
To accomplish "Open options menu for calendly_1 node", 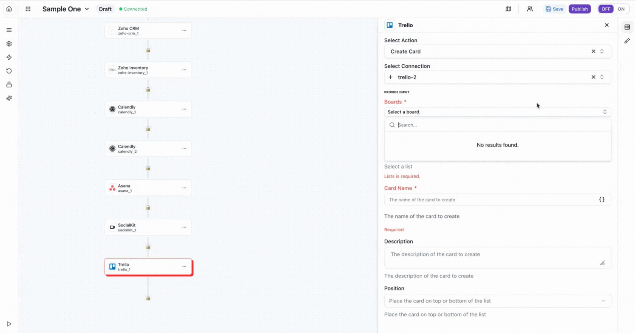I will click(x=184, y=109).
